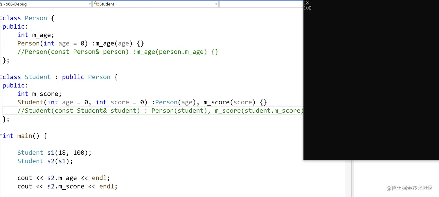The height and width of the screenshot is (197, 439).
Task: Click the "Person(int age = 0)" constructor line
Action: coord(81,43)
